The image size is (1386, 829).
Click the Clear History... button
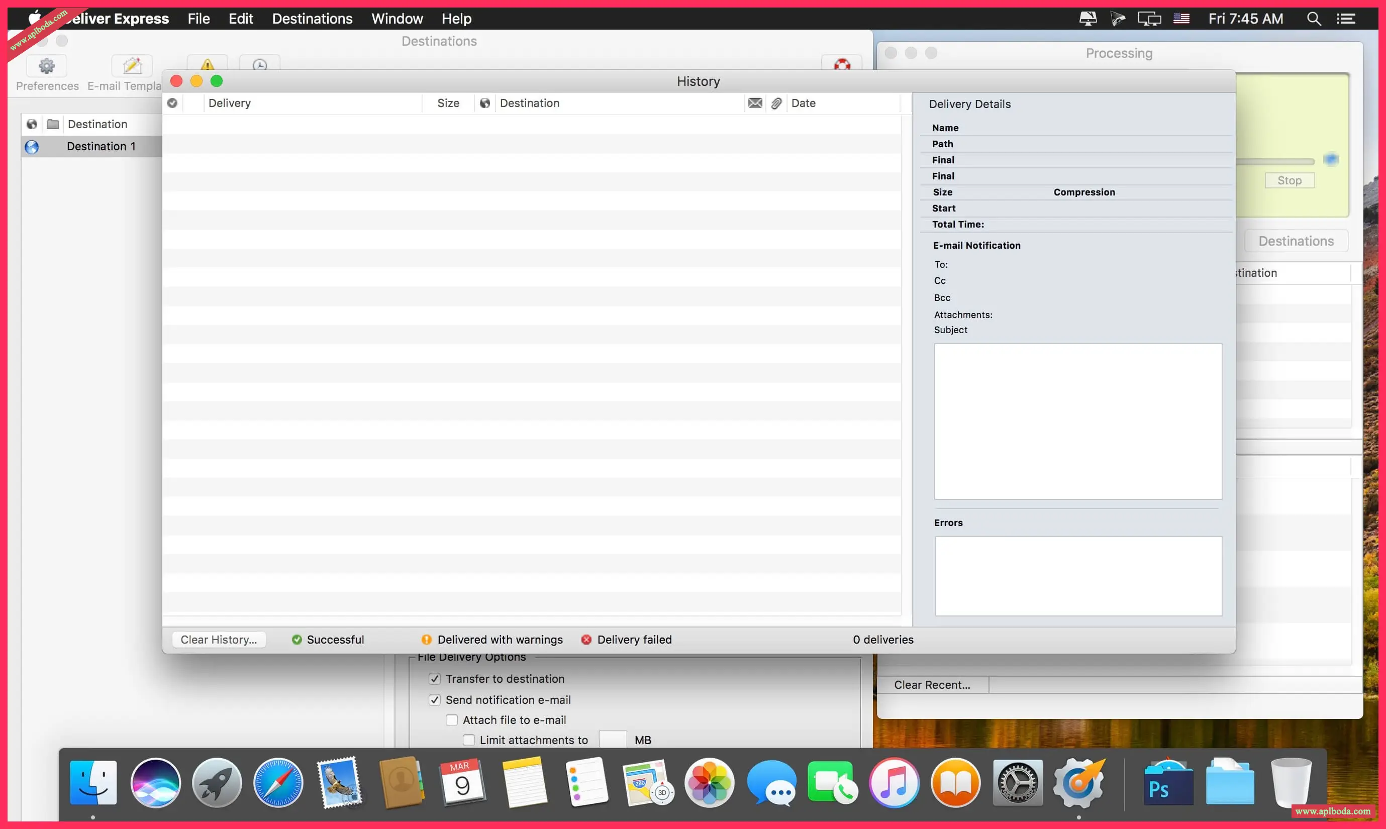click(219, 640)
